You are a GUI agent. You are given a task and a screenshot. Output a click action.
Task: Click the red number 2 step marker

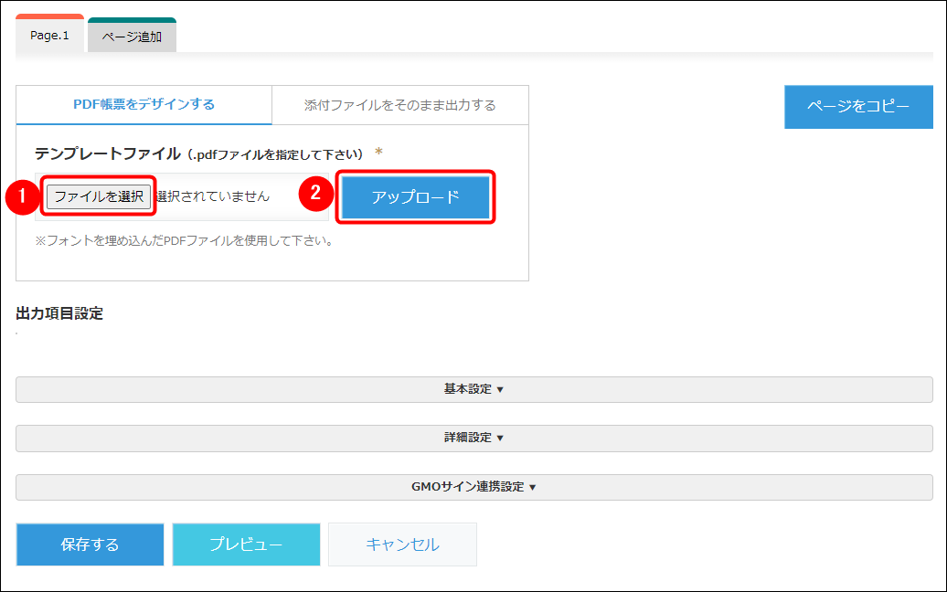(x=314, y=193)
